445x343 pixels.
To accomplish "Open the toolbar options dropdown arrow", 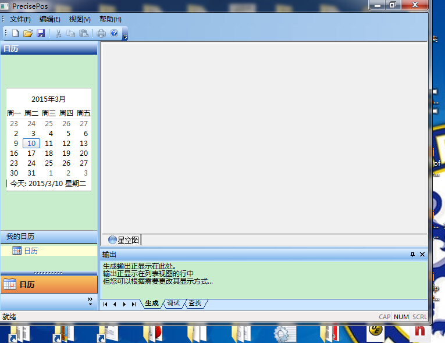I will (125, 37).
